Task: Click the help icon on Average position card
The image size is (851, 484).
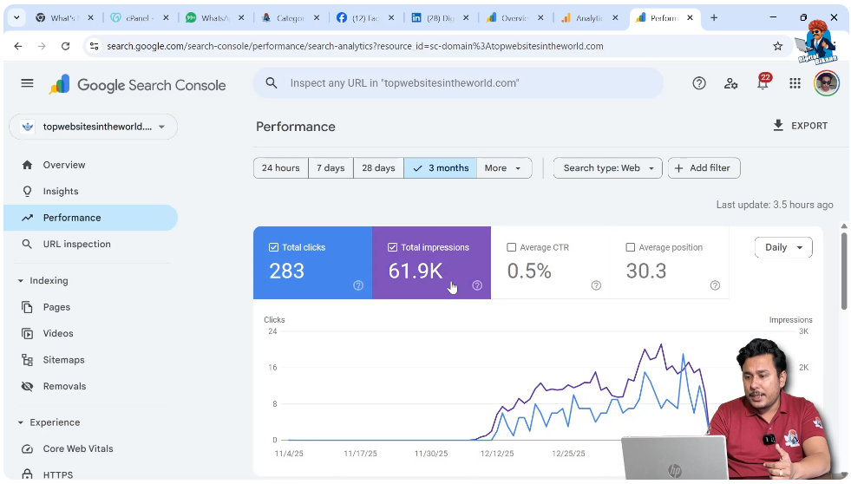Action: [x=715, y=285]
